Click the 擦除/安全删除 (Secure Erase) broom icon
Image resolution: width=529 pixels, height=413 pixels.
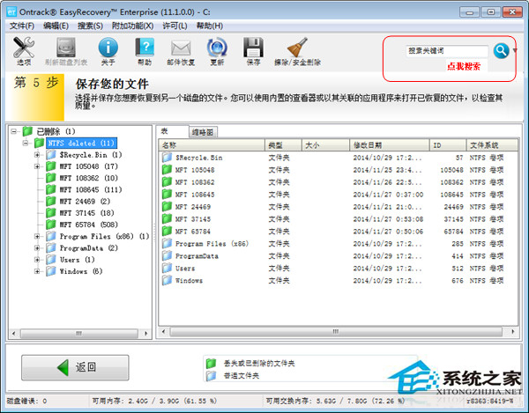tap(297, 51)
